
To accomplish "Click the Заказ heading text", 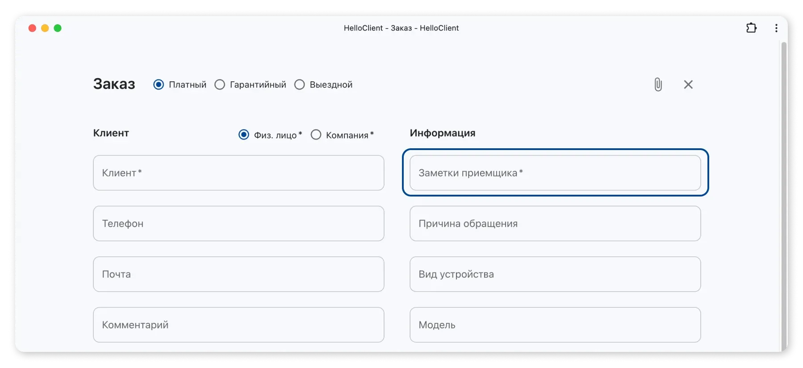I will click(x=114, y=84).
